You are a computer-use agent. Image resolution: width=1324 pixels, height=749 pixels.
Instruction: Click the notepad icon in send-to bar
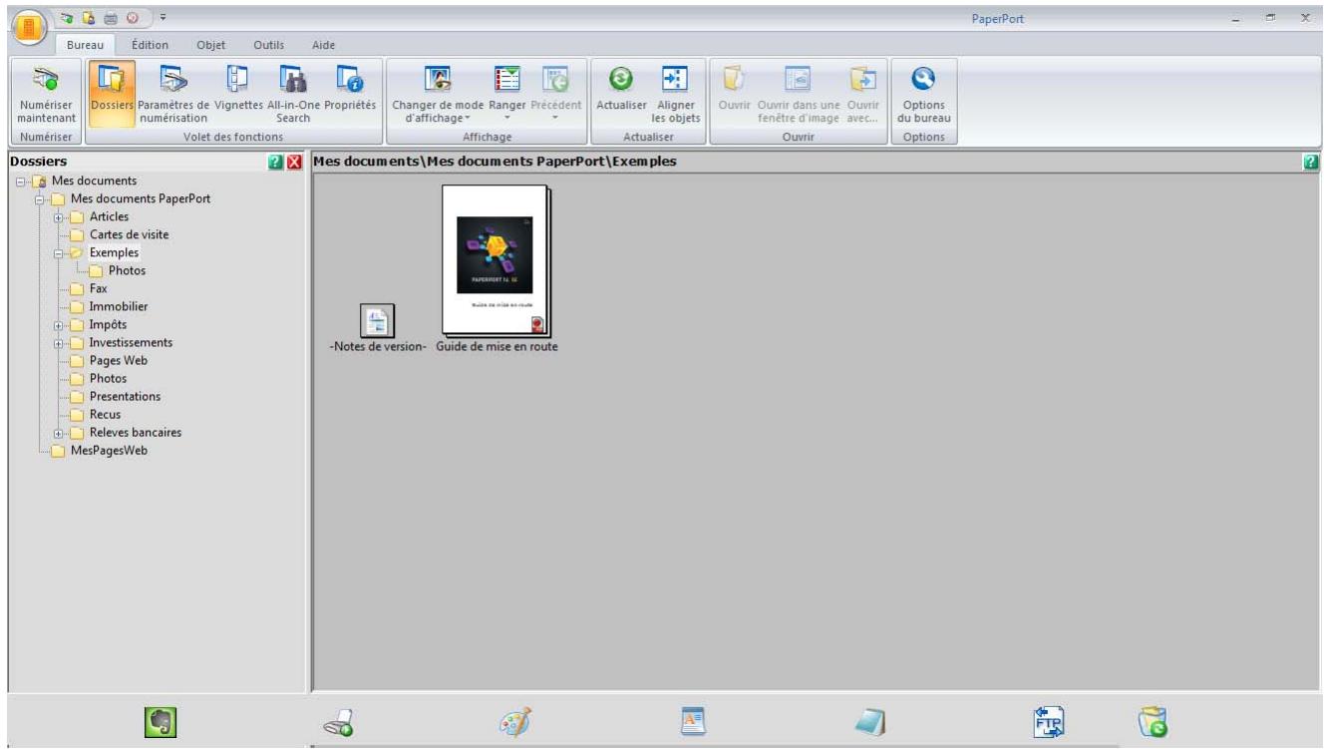coord(869,722)
